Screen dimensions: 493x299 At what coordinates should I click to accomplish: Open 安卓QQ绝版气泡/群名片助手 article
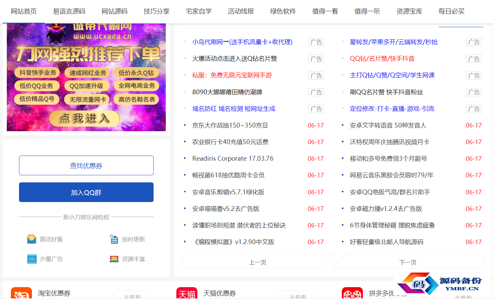coord(390,192)
